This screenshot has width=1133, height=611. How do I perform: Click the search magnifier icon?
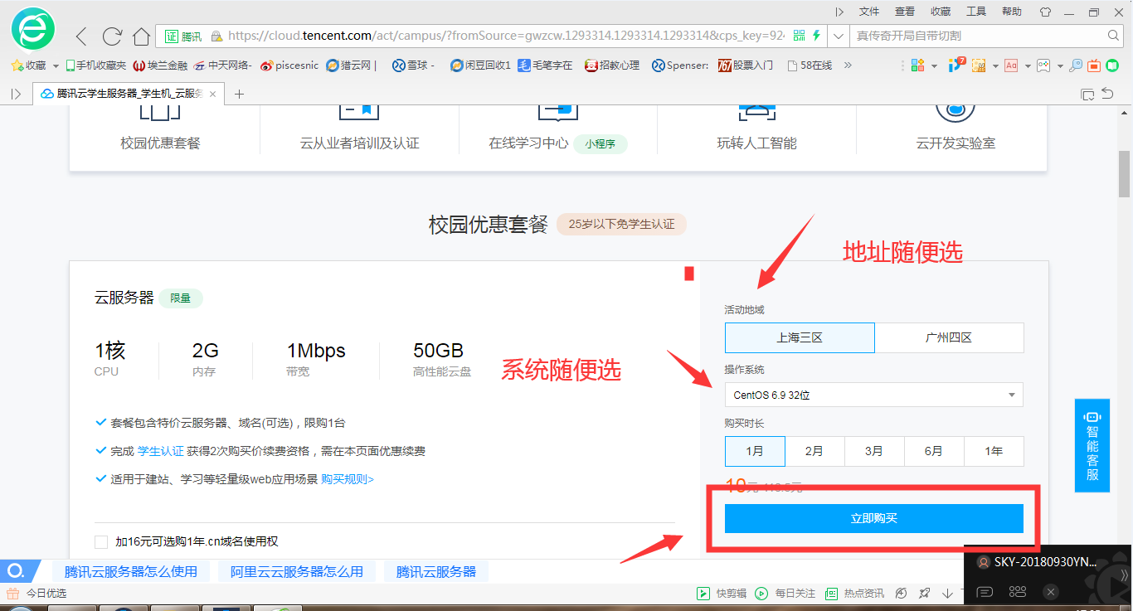point(1114,36)
